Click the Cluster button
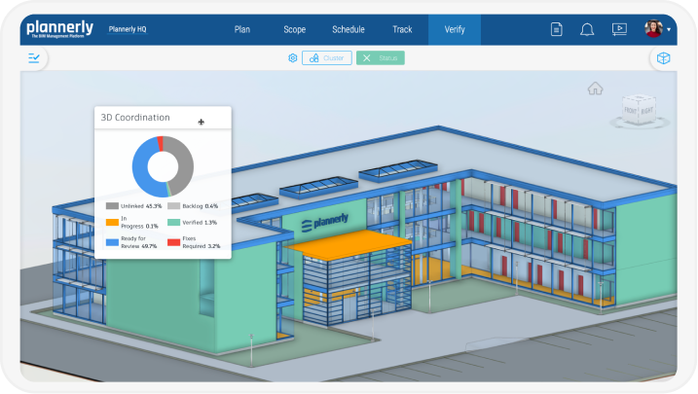Viewport: 698px width, 394px height. (x=327, y=57)
